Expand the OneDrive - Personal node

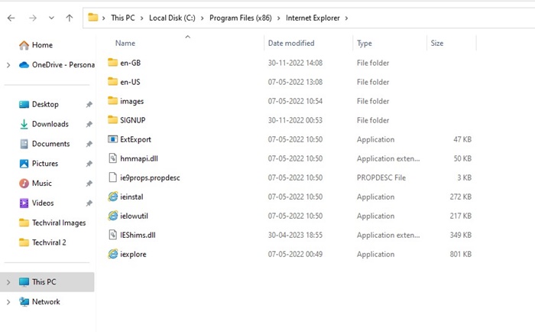(8, 65)
